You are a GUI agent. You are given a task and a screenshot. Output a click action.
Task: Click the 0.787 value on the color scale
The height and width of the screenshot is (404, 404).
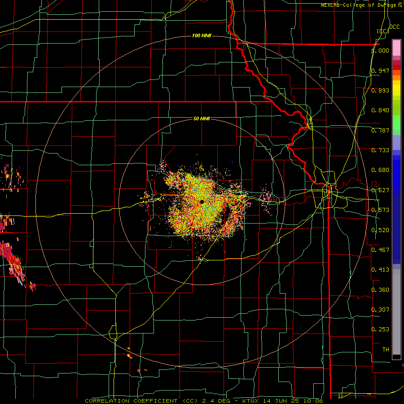click(x=381, y=130)
